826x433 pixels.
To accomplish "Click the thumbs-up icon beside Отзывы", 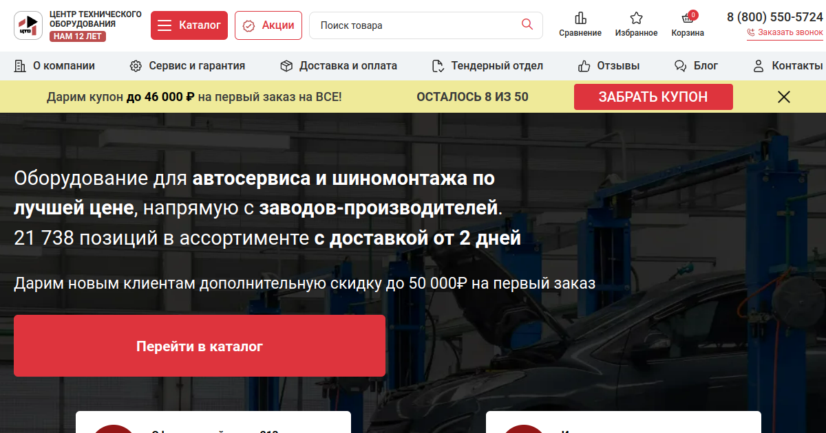I will click(x=584, y=66).
